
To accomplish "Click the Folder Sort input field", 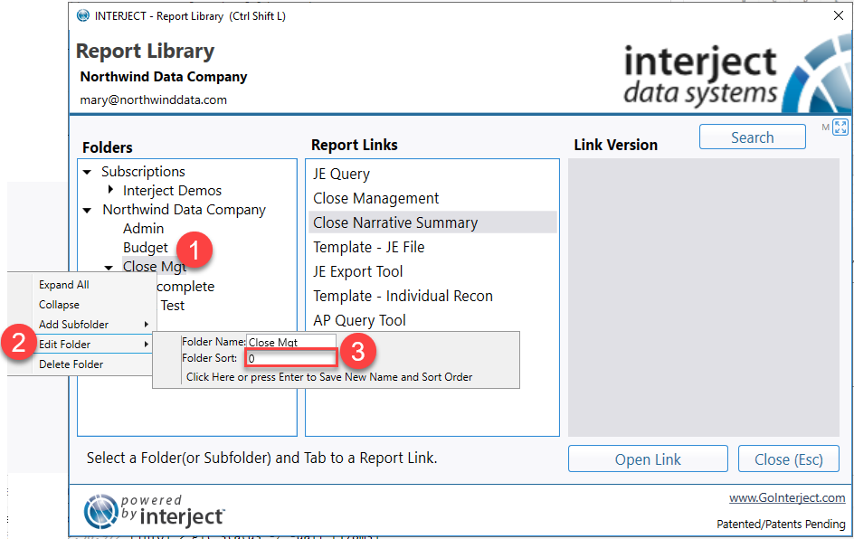I will (x=290, y=358).
